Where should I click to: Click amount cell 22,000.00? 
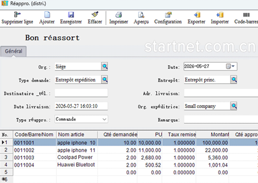[x=213, y=150]
